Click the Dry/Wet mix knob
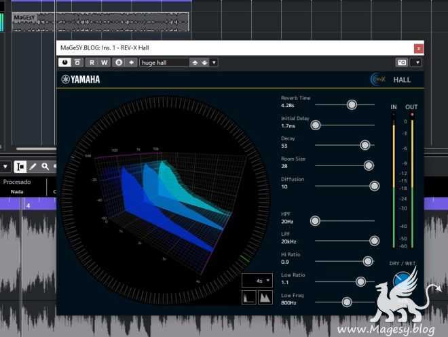 402,281
